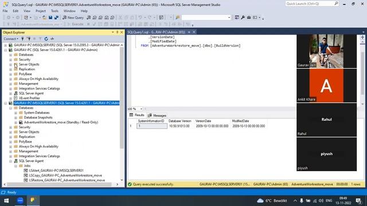Open the Window menu
367x206 pixels.
click(69, 11)
